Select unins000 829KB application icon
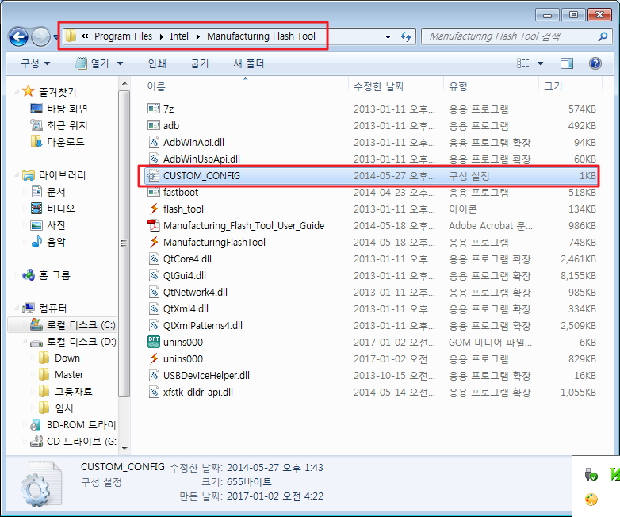The width and height of the screenshot is (620, 517). [x=154, y=358]
